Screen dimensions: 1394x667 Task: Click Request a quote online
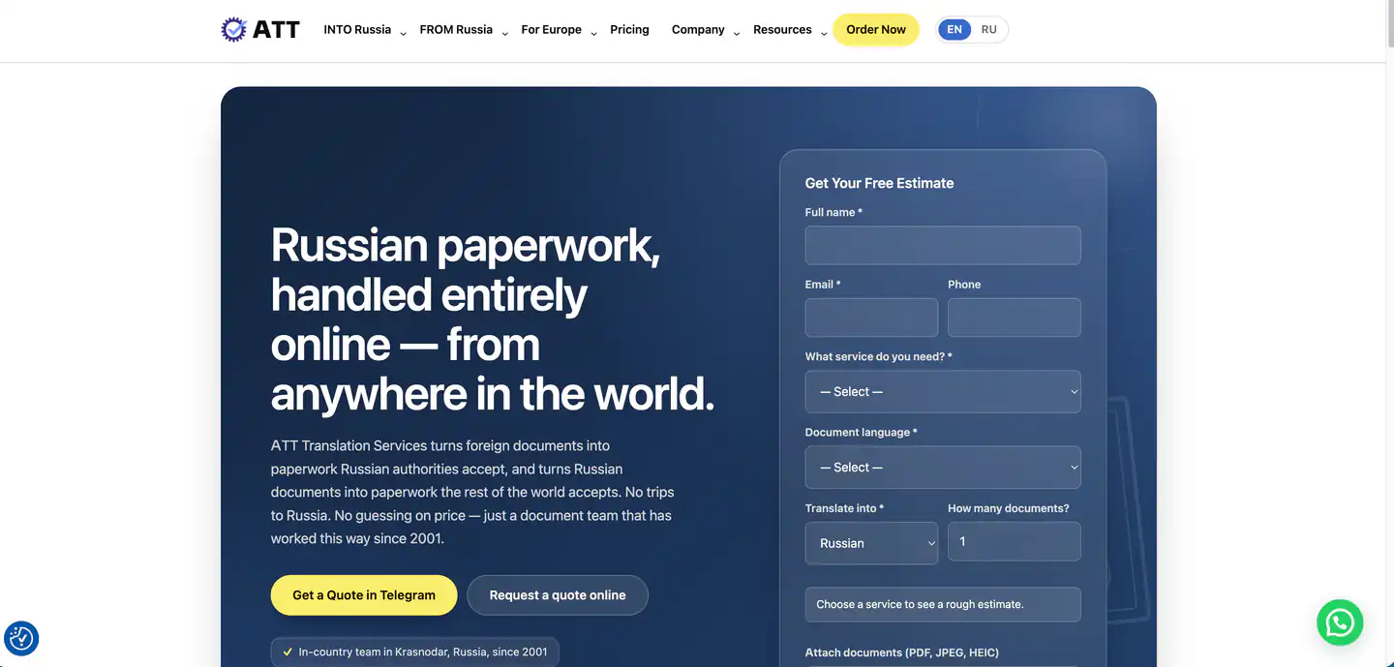click(x=558, y=595)
